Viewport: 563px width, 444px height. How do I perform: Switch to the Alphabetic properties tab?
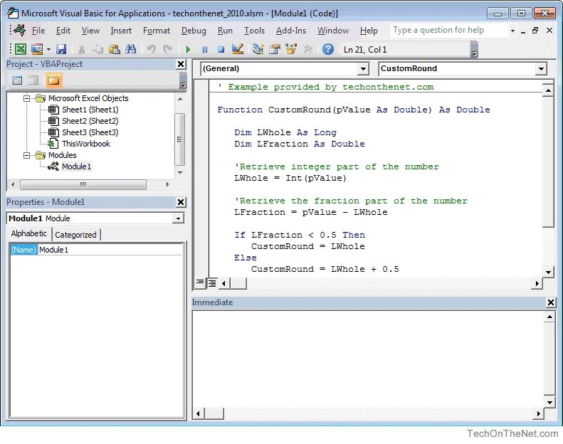pyautogui.click(x=29, y=233)
